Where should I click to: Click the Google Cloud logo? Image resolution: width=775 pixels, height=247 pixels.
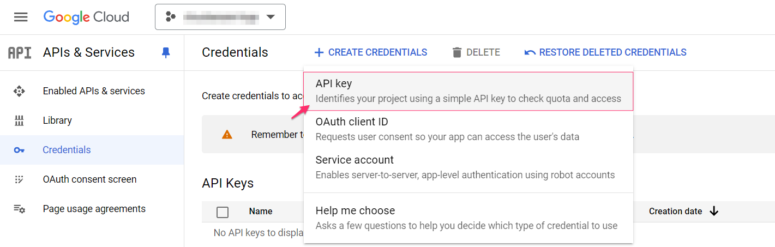[x=86, y=17]
